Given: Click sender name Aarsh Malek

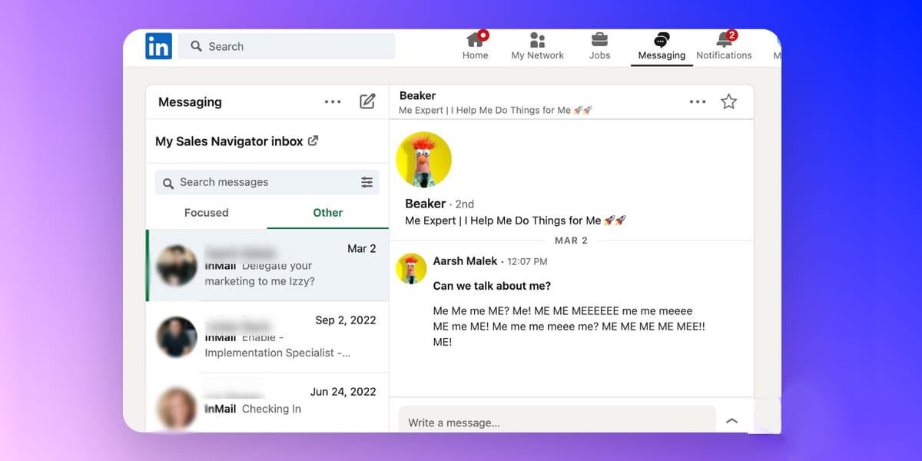Looking at the screenshot, I should 466,261.
